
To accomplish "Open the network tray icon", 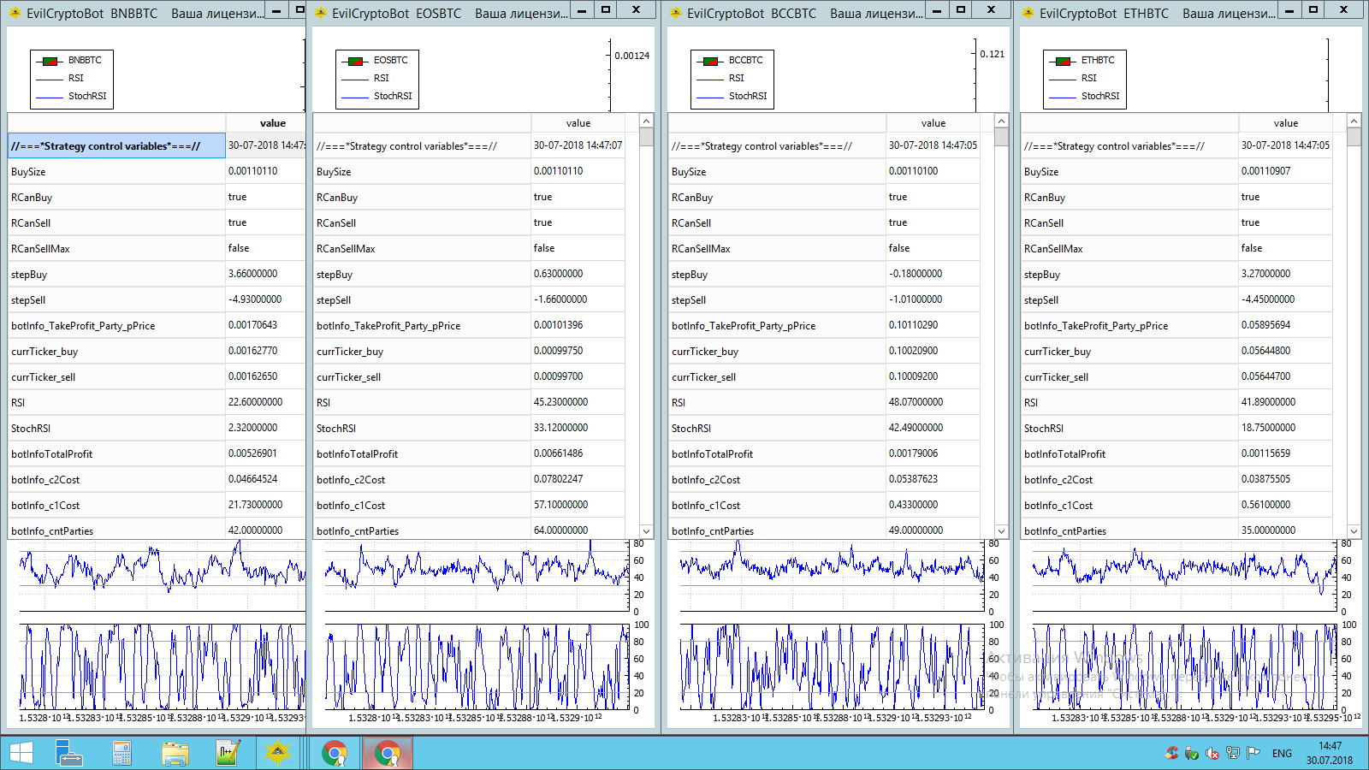I will 1233,753.
